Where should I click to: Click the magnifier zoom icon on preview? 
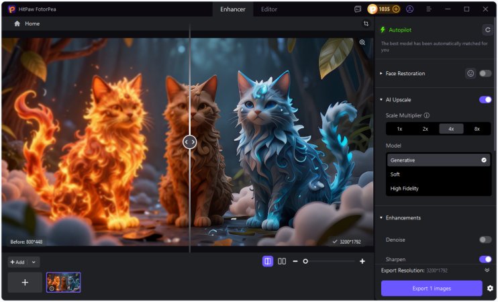(x=362, y=42)
